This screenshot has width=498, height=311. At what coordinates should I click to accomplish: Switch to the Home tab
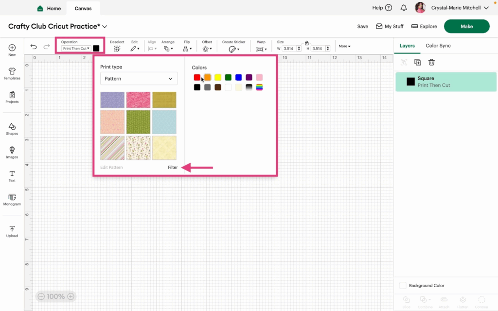click(49, 9)
